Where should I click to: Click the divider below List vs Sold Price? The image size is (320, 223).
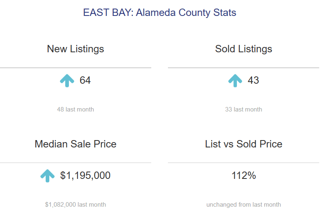[243, 163]
